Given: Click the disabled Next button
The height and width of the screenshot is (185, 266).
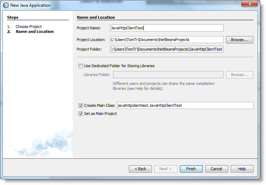Looking at the screenshot, I should click(x=166, y=169).
